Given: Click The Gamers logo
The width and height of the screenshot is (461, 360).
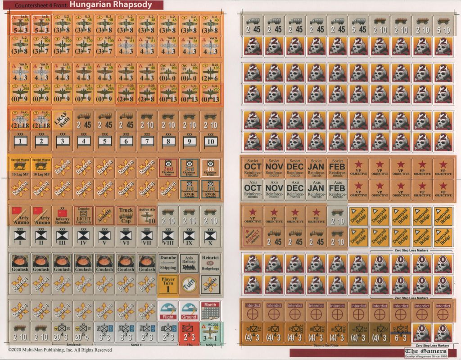Looking at the screenshot, I should click(x=425, y=353).
